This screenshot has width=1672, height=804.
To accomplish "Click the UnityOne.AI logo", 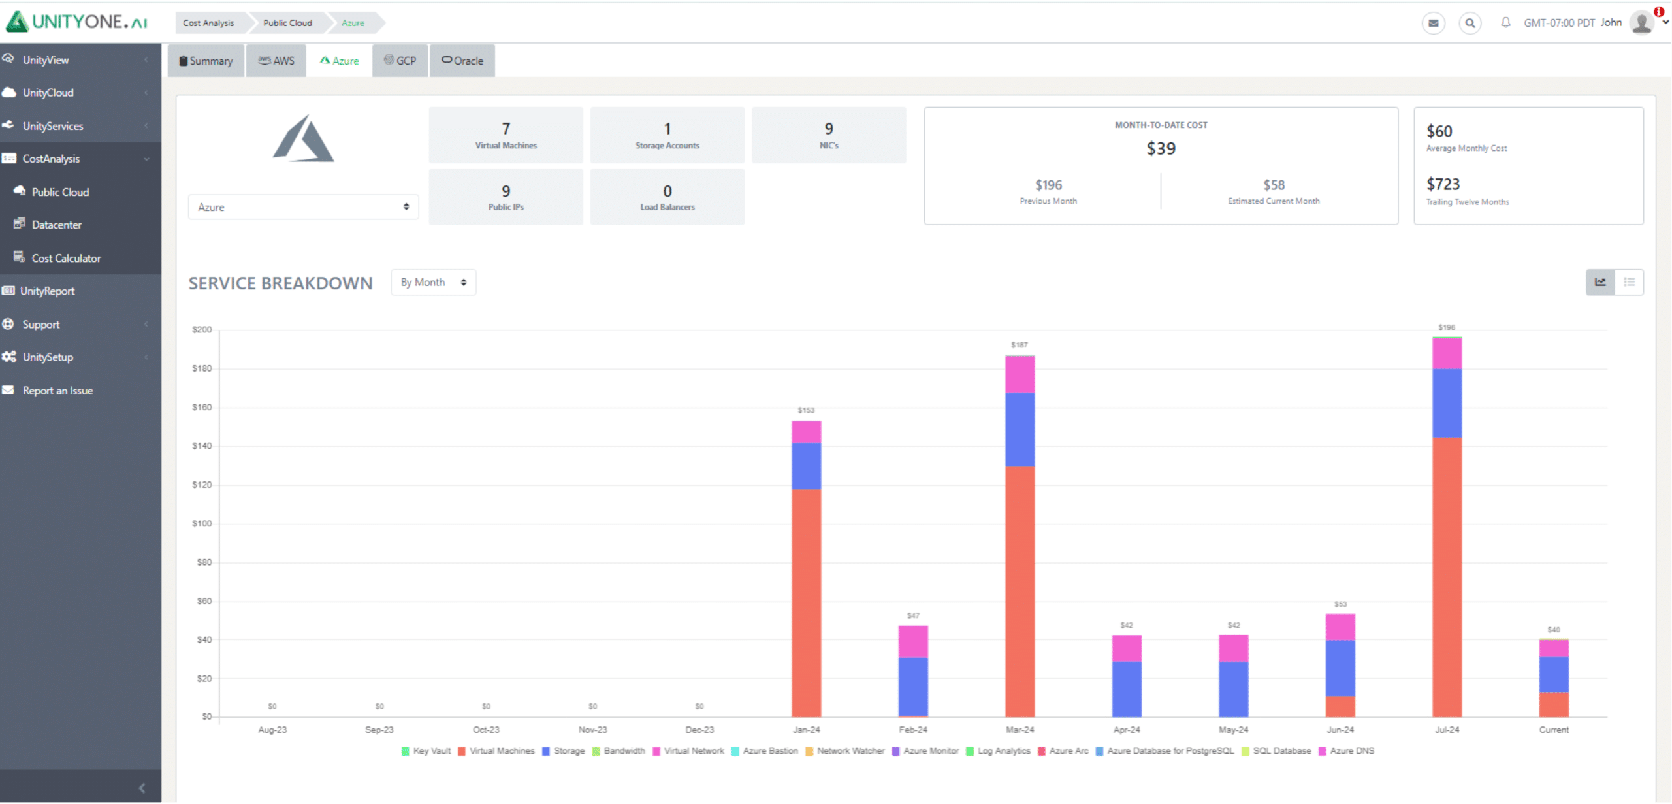I will [76, 22].
